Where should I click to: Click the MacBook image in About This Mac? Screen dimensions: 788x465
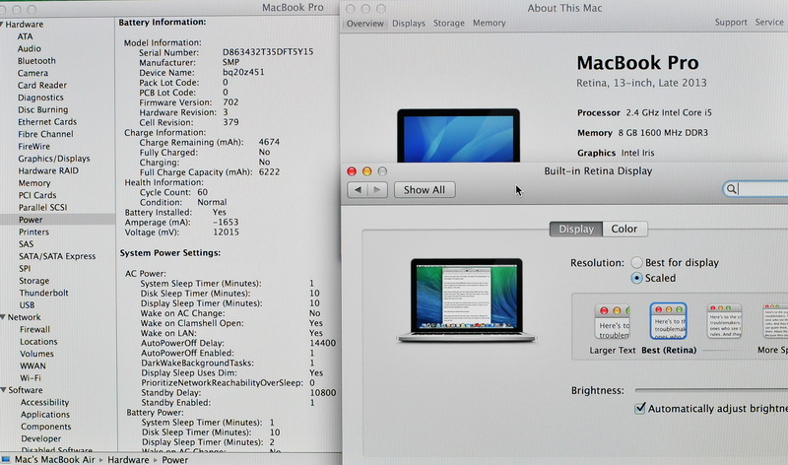[x=458, y=136]
